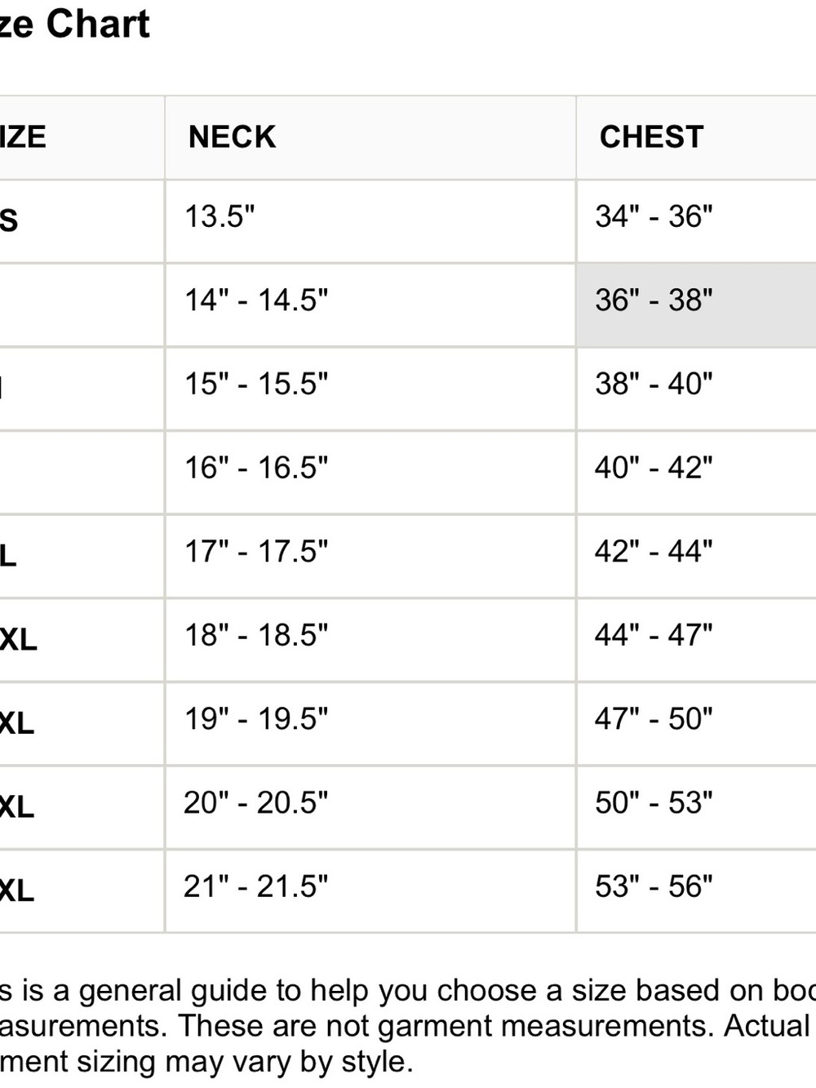This screenshot has height=1088, width=816.
Task: Select the 38" - 40" chest cell
Action: (x=696, y=389)
